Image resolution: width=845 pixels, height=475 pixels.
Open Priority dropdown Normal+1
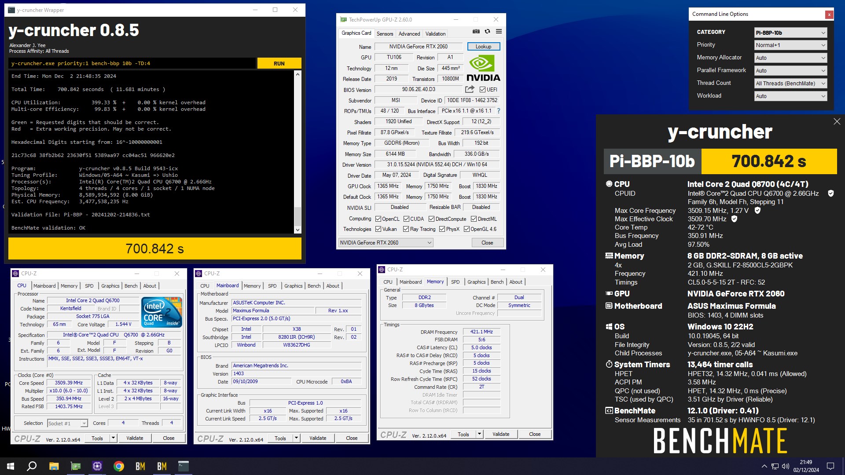tap(790, 45)
